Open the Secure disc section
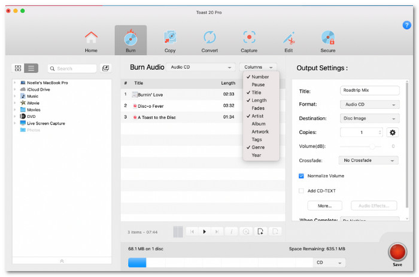419x277 pixels. coord(328,41)
